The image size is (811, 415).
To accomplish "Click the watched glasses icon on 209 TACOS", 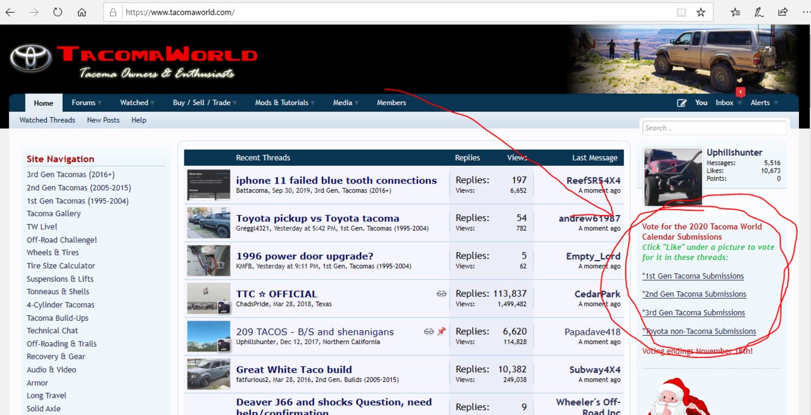I will click(429, 331).
